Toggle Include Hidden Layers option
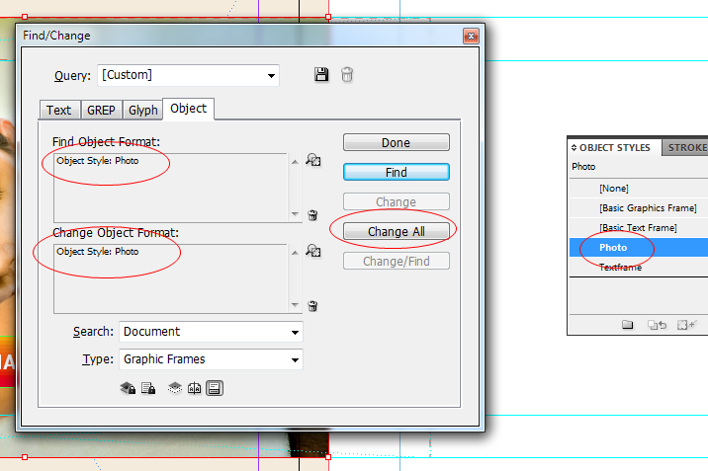 [x=175, y=388]
